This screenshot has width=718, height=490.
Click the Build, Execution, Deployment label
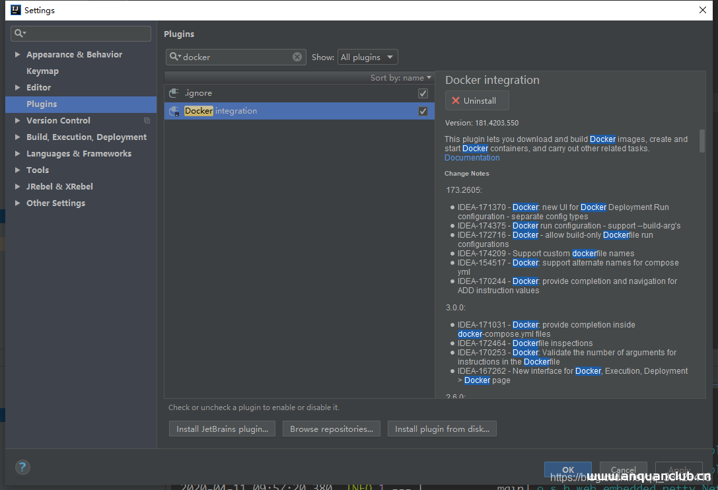coord(87,137)
